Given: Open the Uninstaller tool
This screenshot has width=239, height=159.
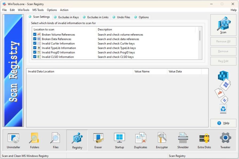Looking at the screenshot, I should coord(13,140).
